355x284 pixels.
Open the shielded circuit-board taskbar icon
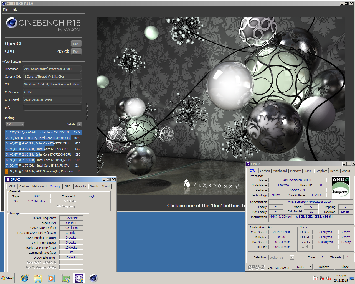tap(66, 278)
